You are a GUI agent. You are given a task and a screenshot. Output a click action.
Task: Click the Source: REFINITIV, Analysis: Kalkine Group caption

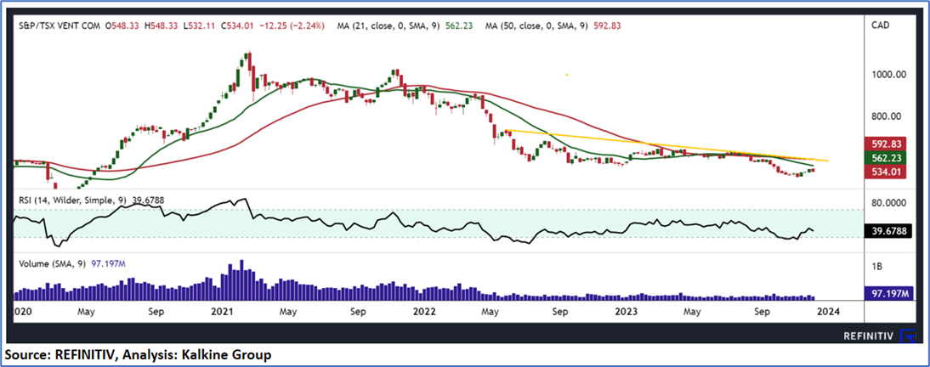139,355
